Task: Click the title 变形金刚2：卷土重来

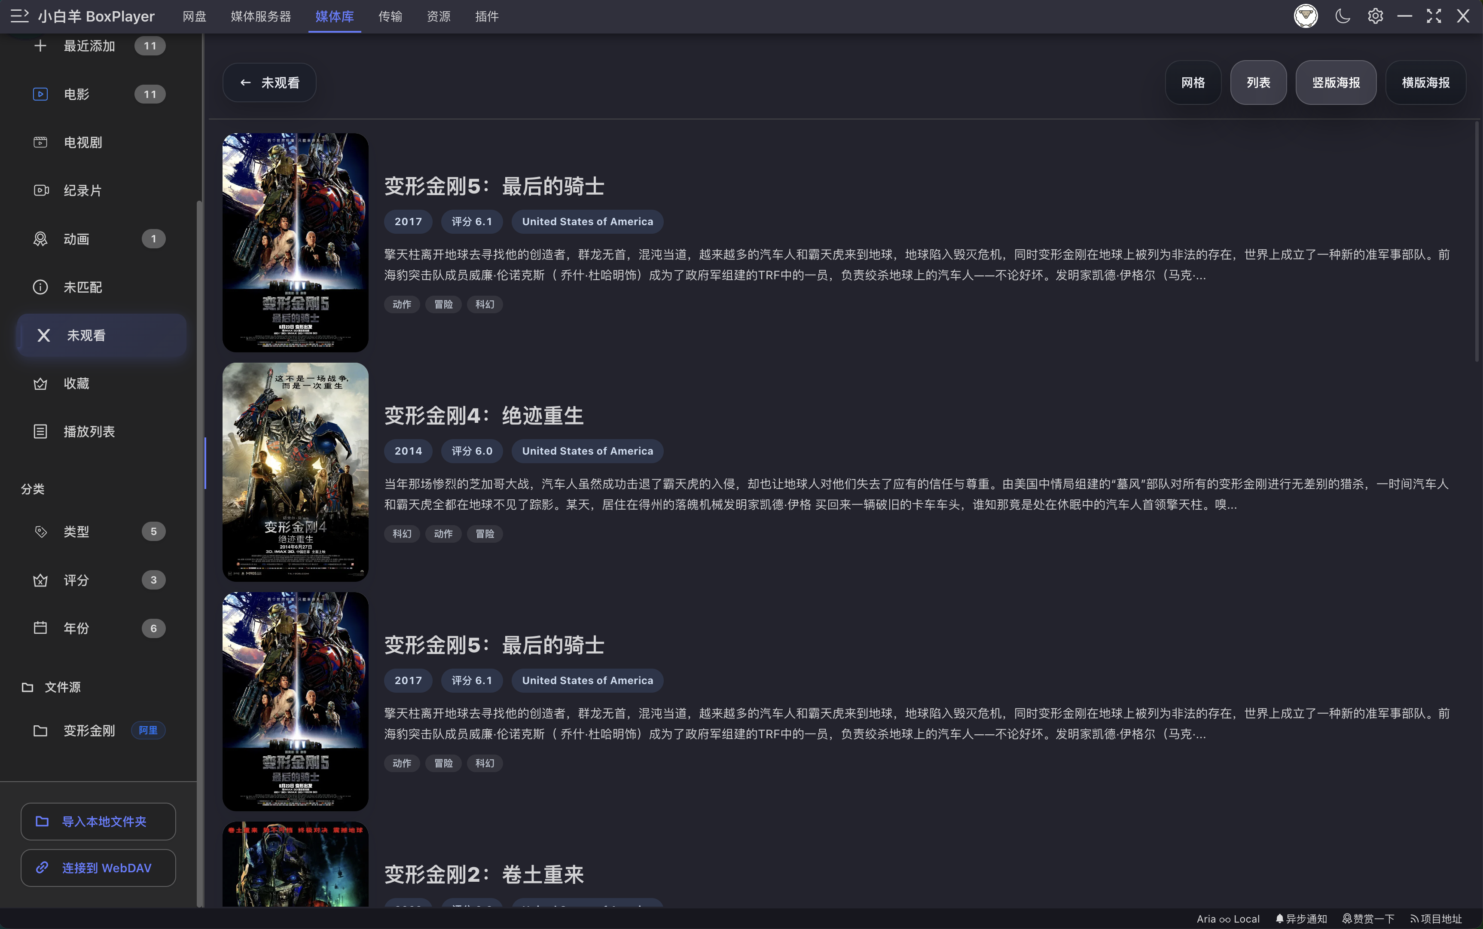Action: pos(483,874)
